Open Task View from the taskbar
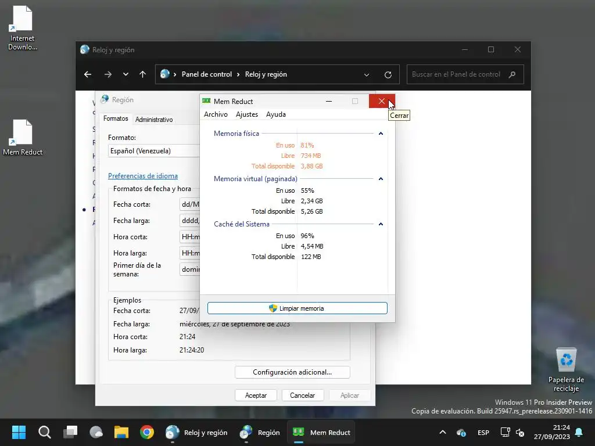Screen dimensions: 595x446 coord(70,432)
